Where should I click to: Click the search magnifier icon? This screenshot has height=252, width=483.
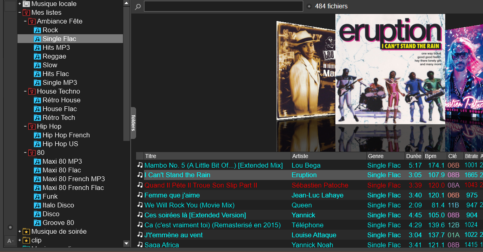click(138, 6)
